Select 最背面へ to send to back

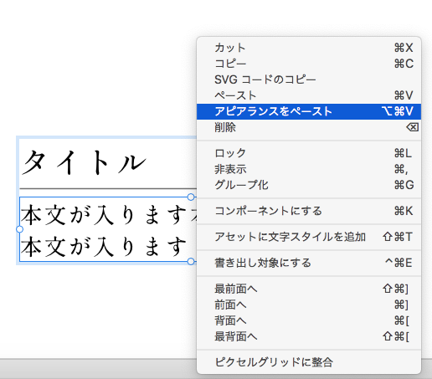click(x=309, y=336)
